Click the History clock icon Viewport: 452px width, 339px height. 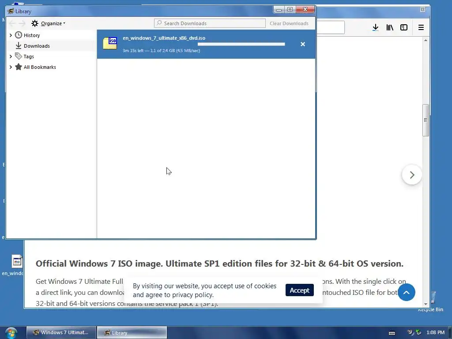coord(19,35)
